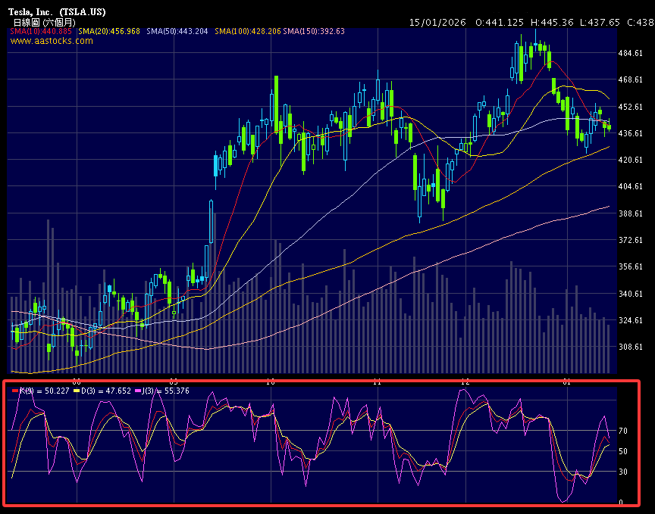Open the www.aastocks.com watermark link
Viewport: 655px width, 514px height.
[x=52, y=41]
